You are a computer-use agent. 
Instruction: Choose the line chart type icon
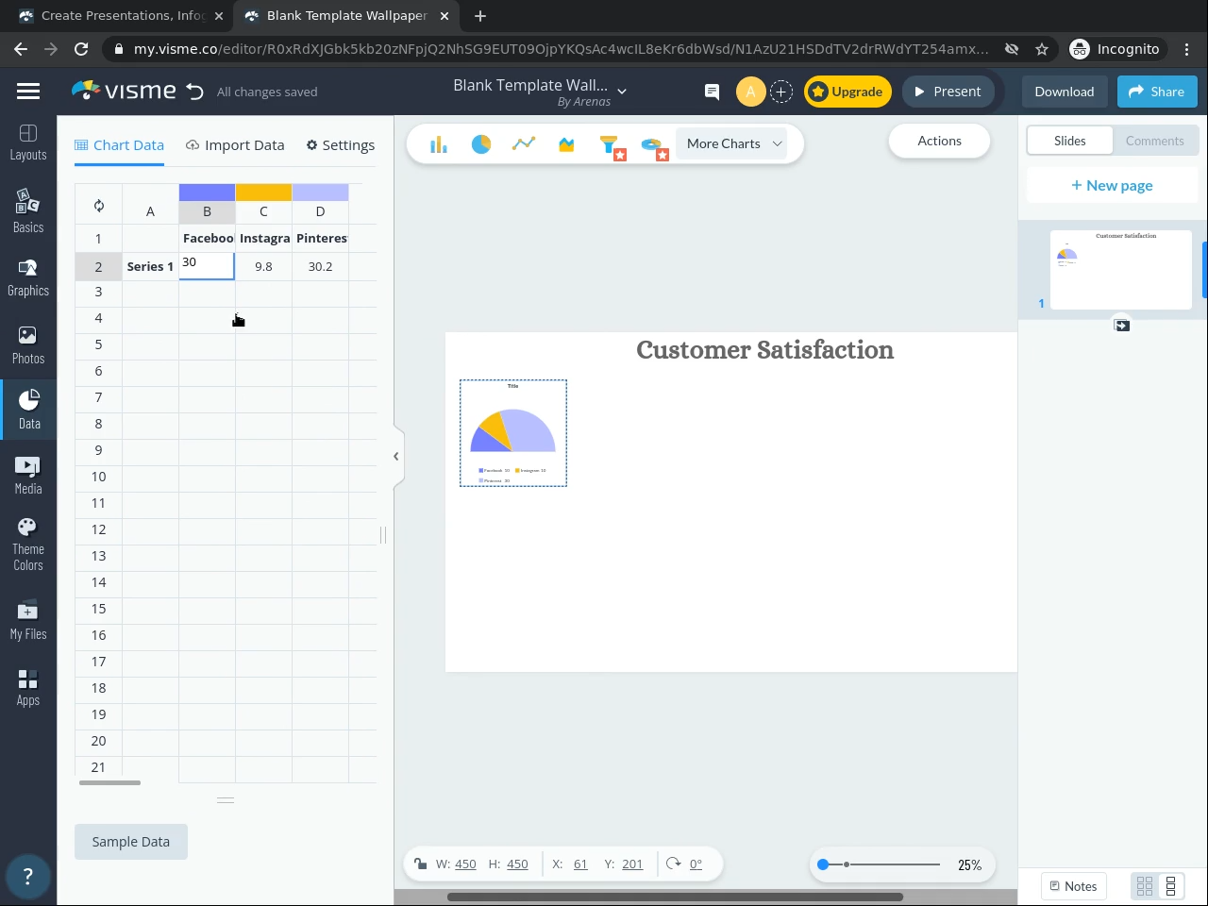(524, 143)
